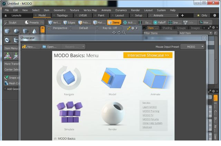Expand more layout tabs arrow

(177, 15)
